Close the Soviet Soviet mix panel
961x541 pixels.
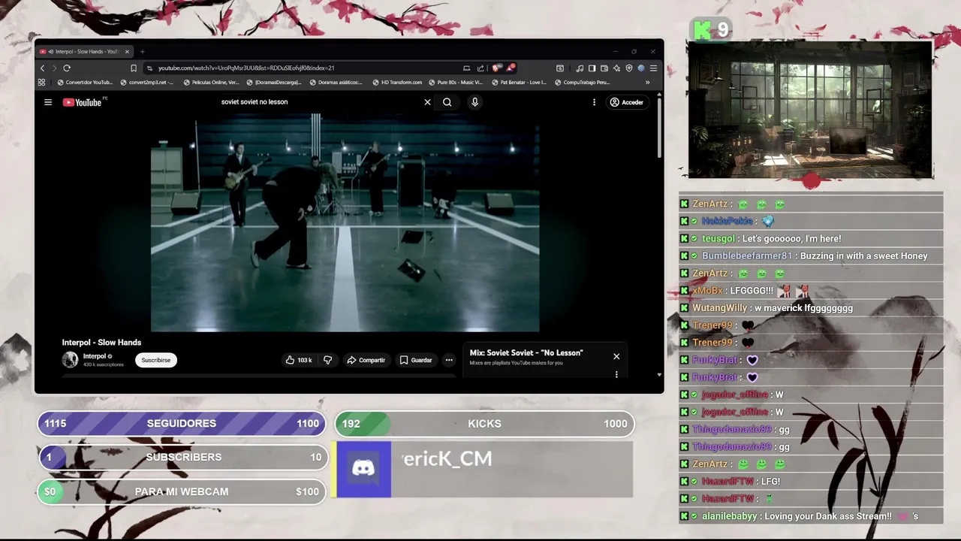(616, 356)
